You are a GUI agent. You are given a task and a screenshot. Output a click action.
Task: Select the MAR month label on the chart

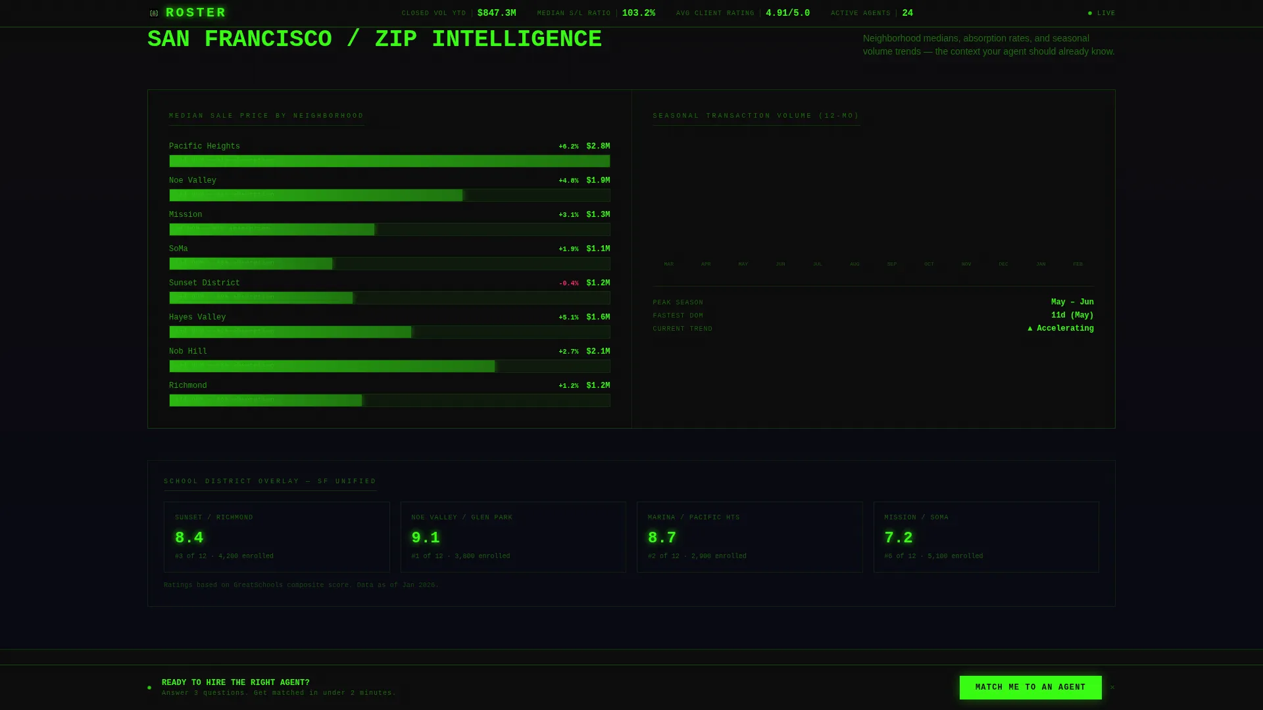(x=668, y=264)
